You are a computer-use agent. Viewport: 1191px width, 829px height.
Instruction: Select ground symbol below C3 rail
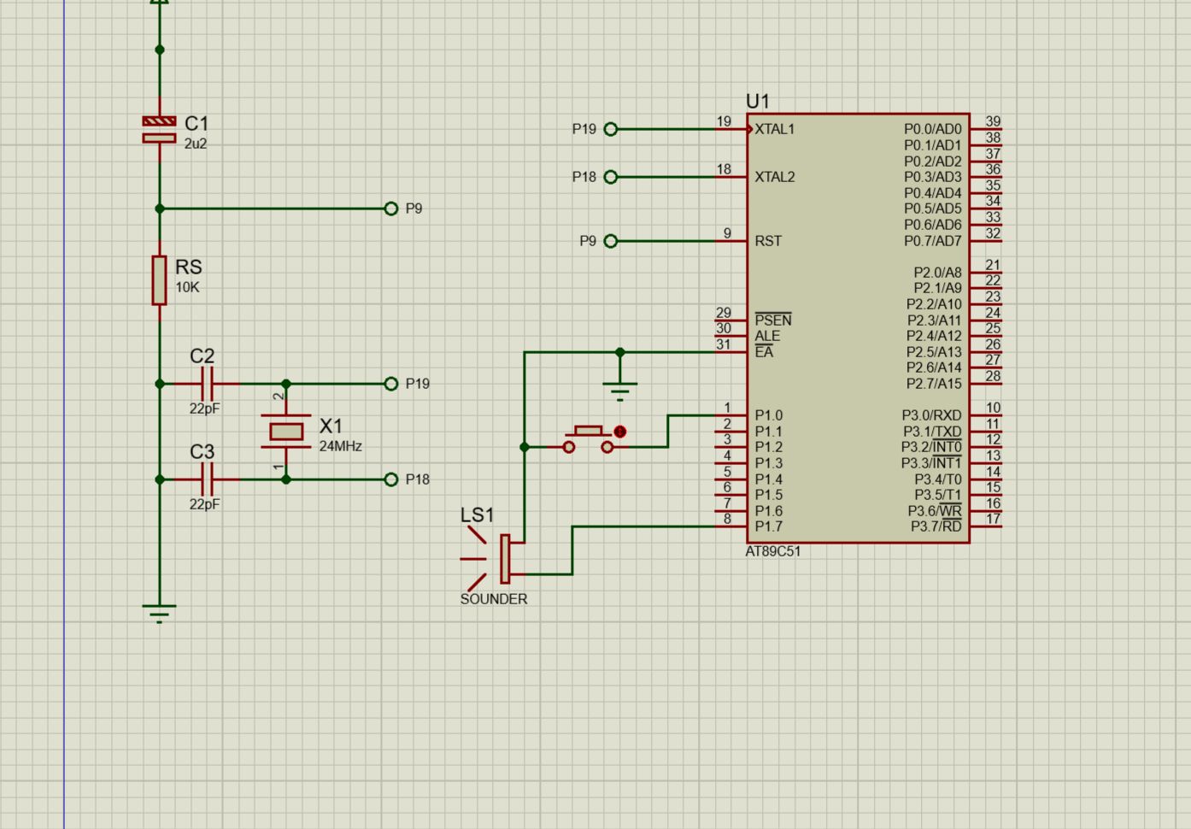159,613
